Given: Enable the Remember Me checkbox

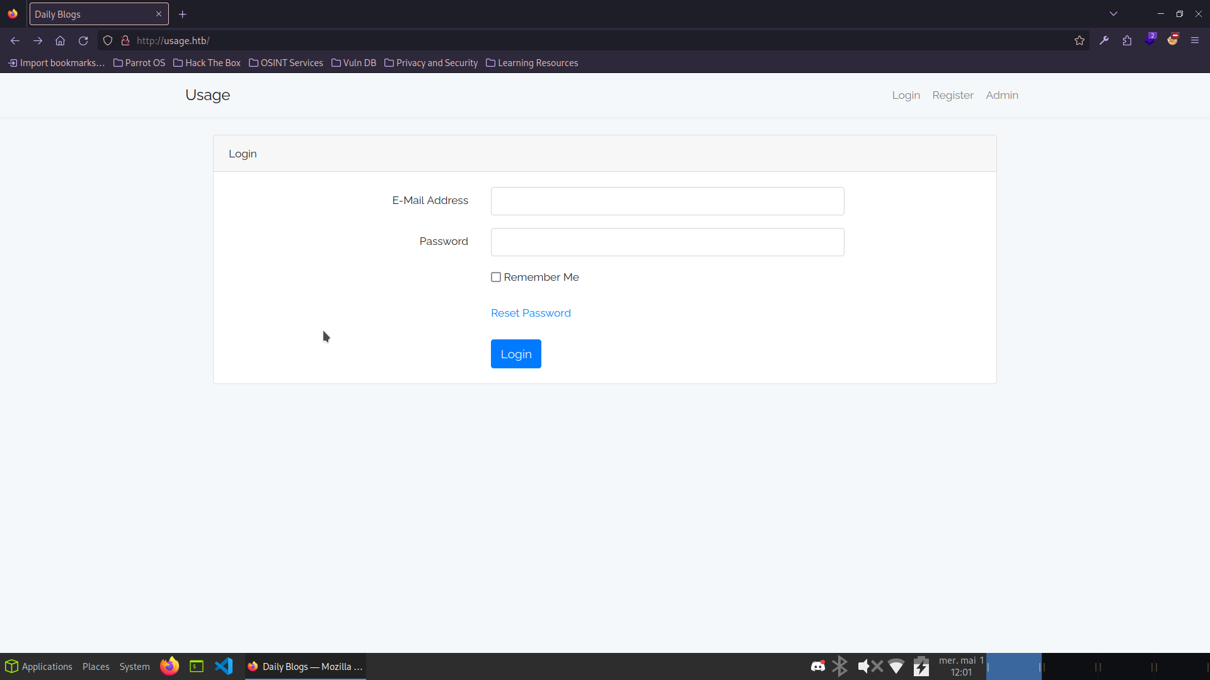Looking at the screenshot, I should pos(495,276).
